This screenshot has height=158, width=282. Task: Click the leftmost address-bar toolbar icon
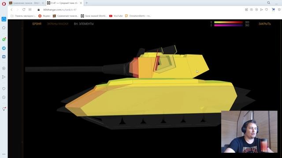[x=246, y=10]
